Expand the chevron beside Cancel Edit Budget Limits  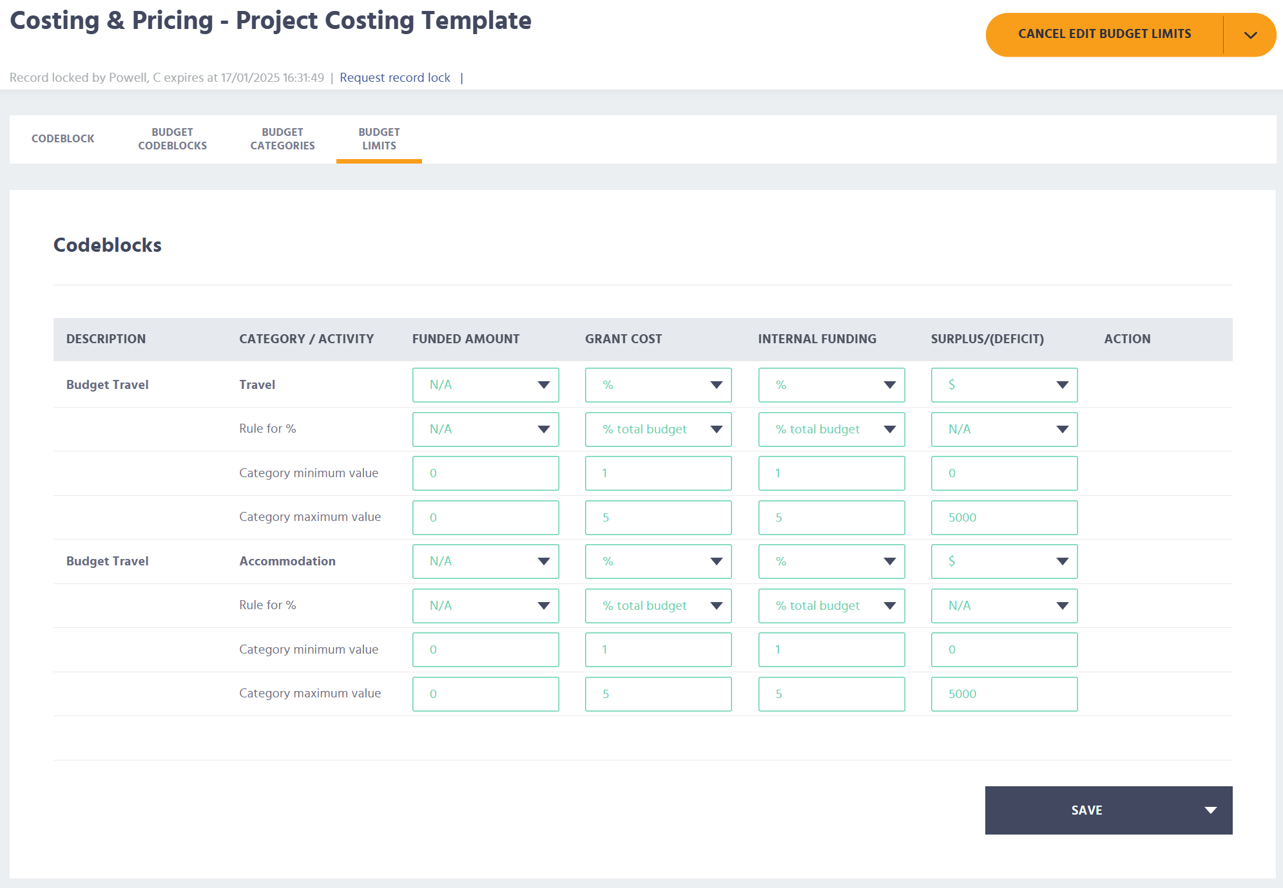[1250, 35]
